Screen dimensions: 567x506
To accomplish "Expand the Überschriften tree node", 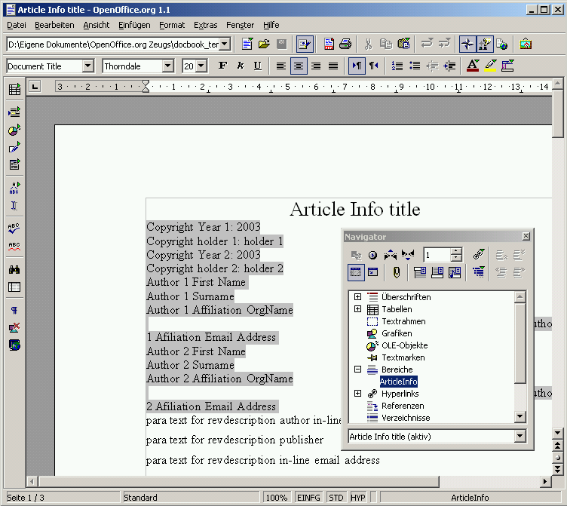I will pyautogui.click(x=357, y=297).
